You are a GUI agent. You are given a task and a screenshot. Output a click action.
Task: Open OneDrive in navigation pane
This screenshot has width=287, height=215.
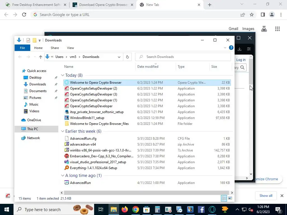(x=34, y=120)
